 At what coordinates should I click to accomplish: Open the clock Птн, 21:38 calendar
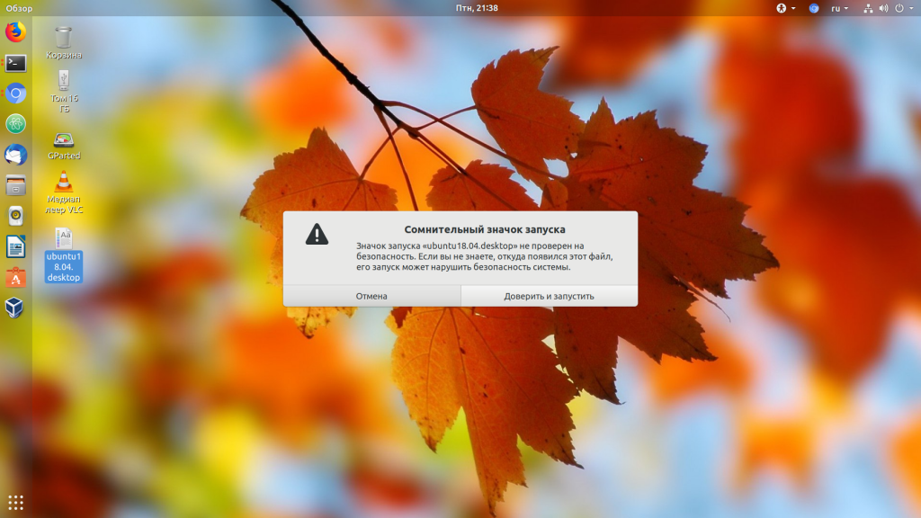(477, 8)
